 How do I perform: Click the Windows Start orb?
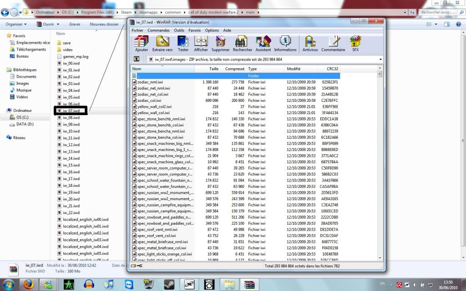click(8, 285)
